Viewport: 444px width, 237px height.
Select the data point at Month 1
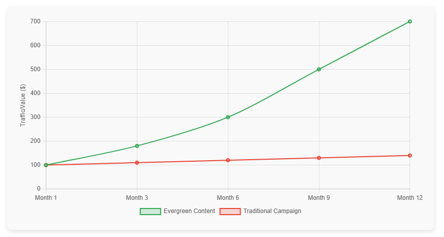(x=46, y=165)
